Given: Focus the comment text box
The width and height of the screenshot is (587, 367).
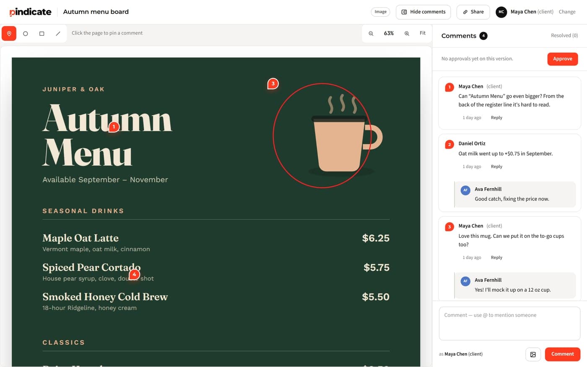Looking at the screenshot, I should 509,323.
